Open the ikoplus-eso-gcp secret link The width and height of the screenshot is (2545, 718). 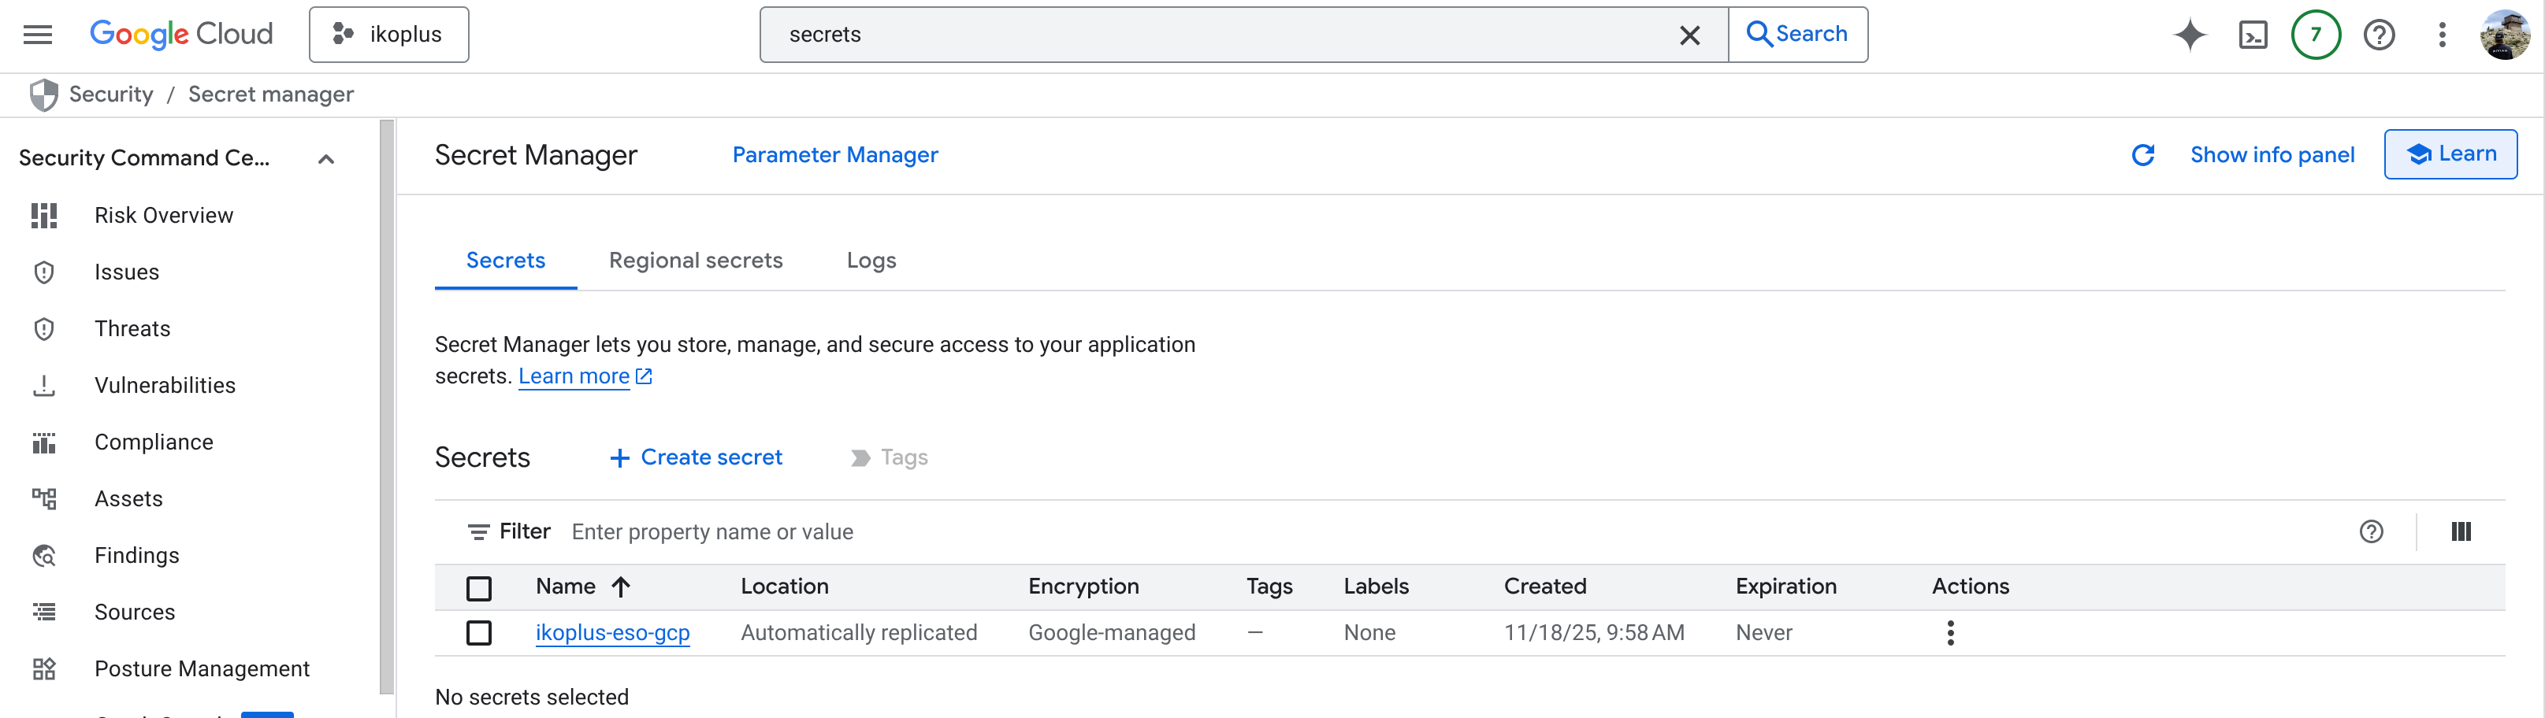(611, 633)
